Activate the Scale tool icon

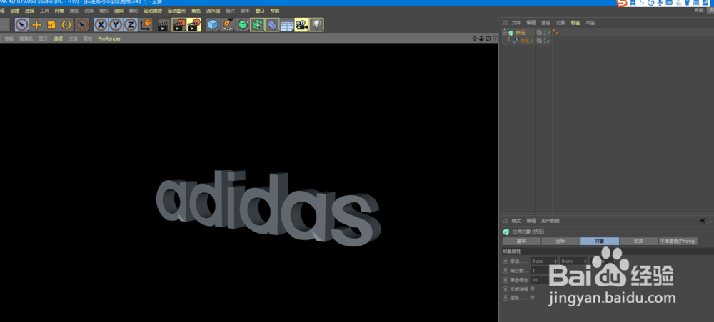click(x=51, y=25)
